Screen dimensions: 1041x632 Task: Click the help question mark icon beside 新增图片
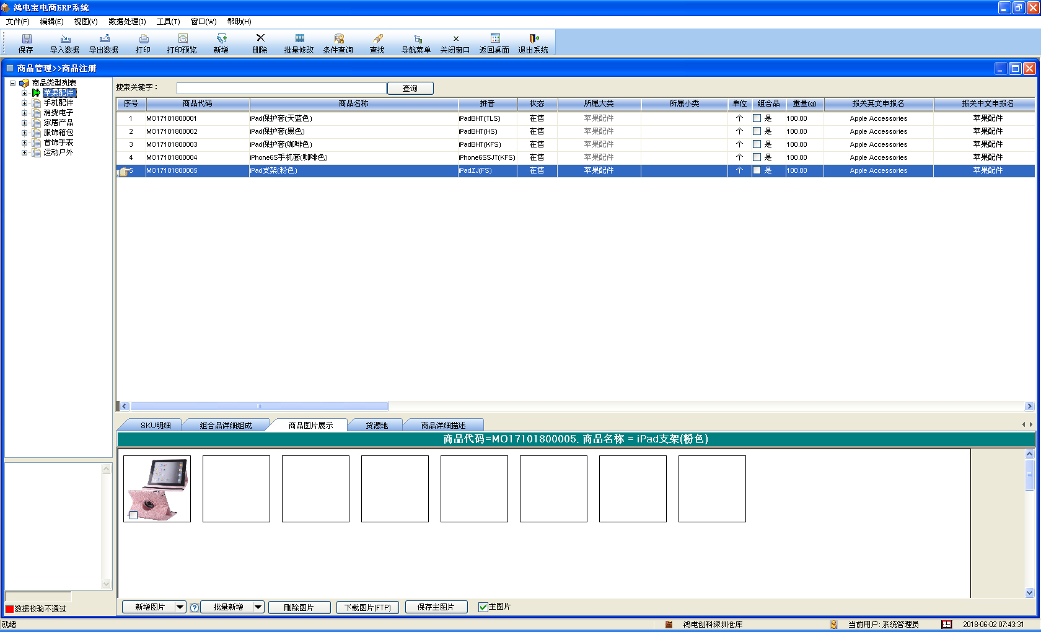click(x=195, y=608)
